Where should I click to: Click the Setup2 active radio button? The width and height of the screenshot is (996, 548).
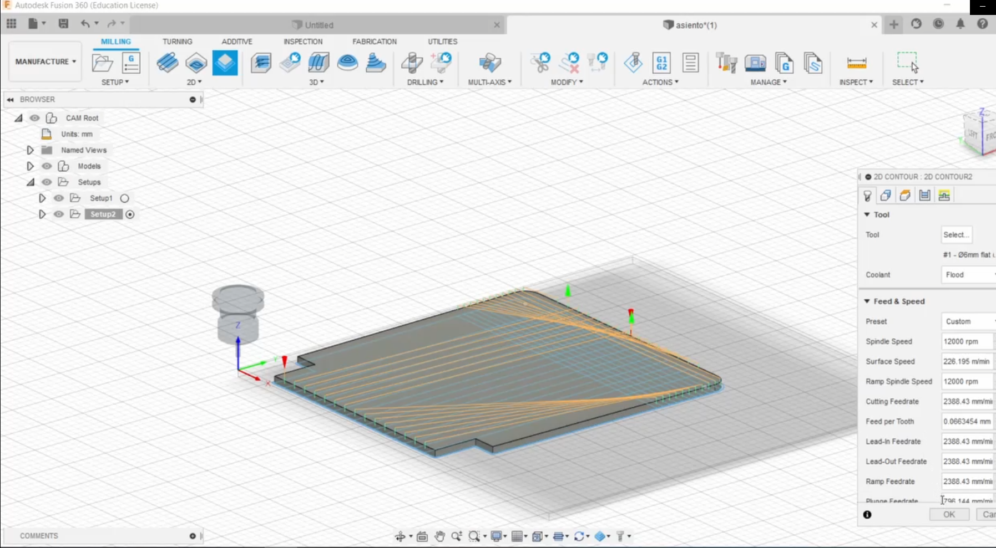pos(130,214)
